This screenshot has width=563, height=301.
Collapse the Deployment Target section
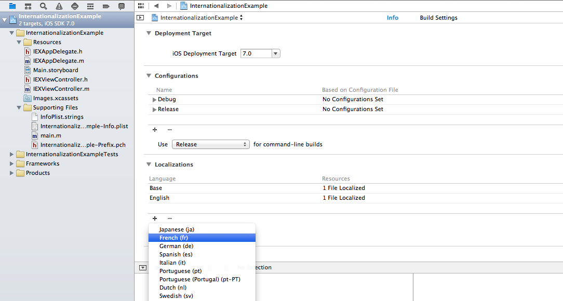click(149, 33)
